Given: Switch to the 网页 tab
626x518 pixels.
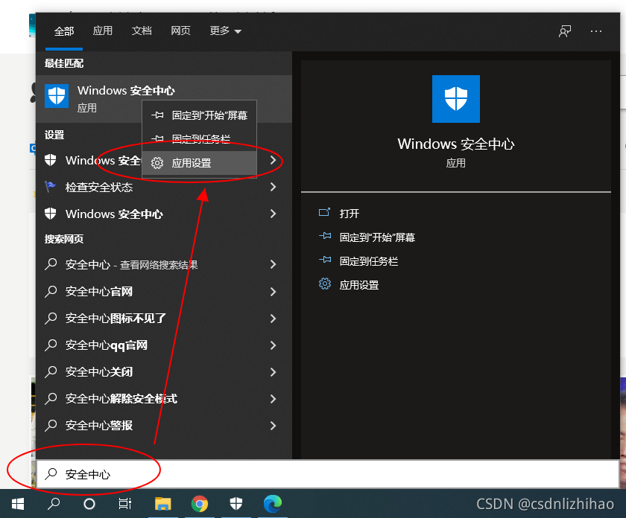Looking at the screenshot, I should click(180, 31).
